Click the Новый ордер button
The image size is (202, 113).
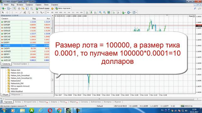pyautogui.click(x=43, y=8)
